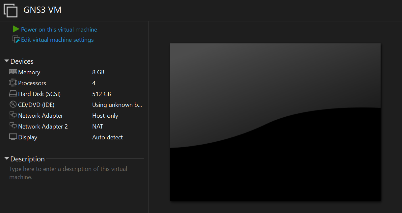Click the virtual machine preview thumbnail
The height and width of the screenshot is (213, 402).
click(x=275, y=122)
